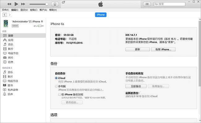Image resolution: width=201 pixels, height=123 pixels.
Task: Open the 帮助(H) menu
Action: pos(53,10)
